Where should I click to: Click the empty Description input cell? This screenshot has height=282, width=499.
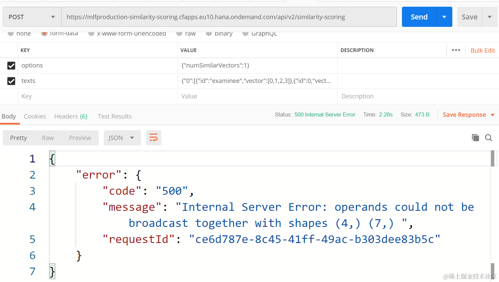pos(418,96)
